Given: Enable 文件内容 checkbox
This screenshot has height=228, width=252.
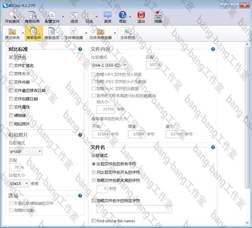Looking at the screenshot, I should point(11,82).
